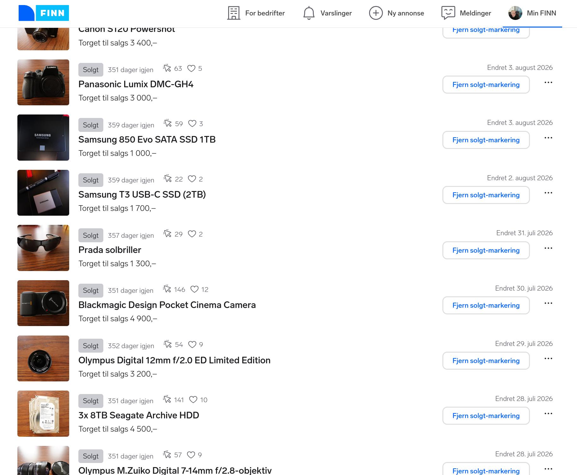Click the Olympus 12mm lens thumbnail

tap(43, 358)
